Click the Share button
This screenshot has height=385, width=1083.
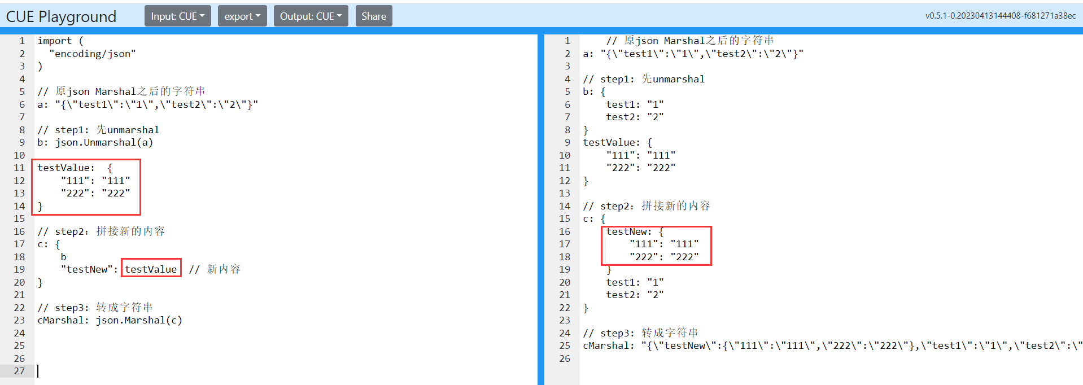click(374, 16)
